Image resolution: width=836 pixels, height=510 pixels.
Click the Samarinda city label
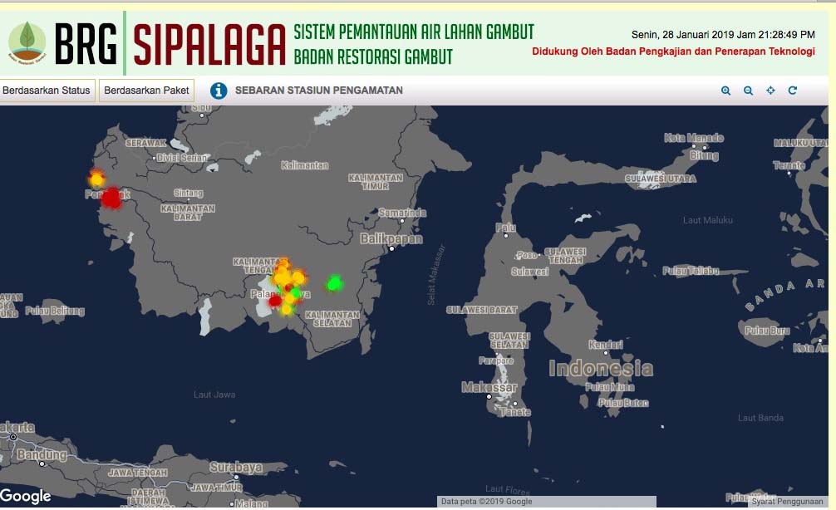(x=402, y=213)
